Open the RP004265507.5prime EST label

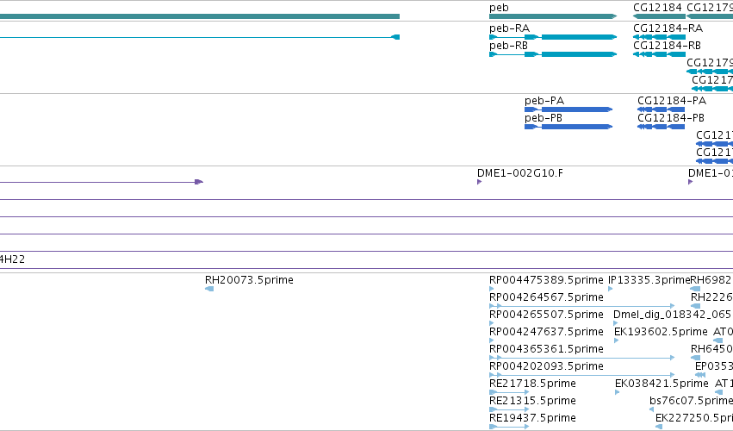point(546,315)
